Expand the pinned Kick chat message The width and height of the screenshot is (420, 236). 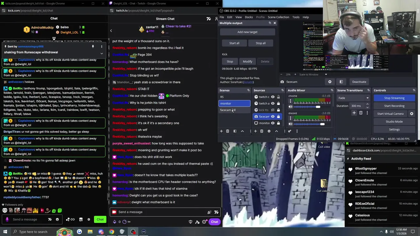pos(101,53)
